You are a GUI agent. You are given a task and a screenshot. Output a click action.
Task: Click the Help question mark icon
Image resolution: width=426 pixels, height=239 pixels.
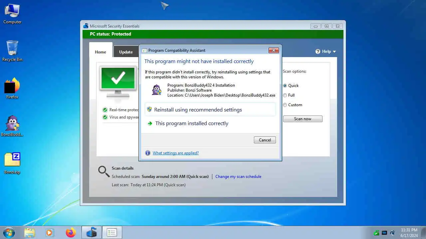pos(318,51)
